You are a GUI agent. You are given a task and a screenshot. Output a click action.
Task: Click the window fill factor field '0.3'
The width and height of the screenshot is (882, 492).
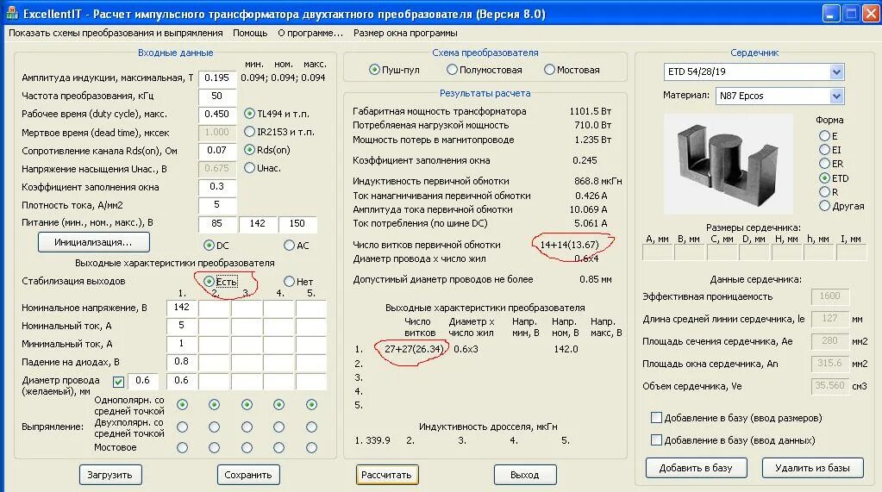coord(217,187)
